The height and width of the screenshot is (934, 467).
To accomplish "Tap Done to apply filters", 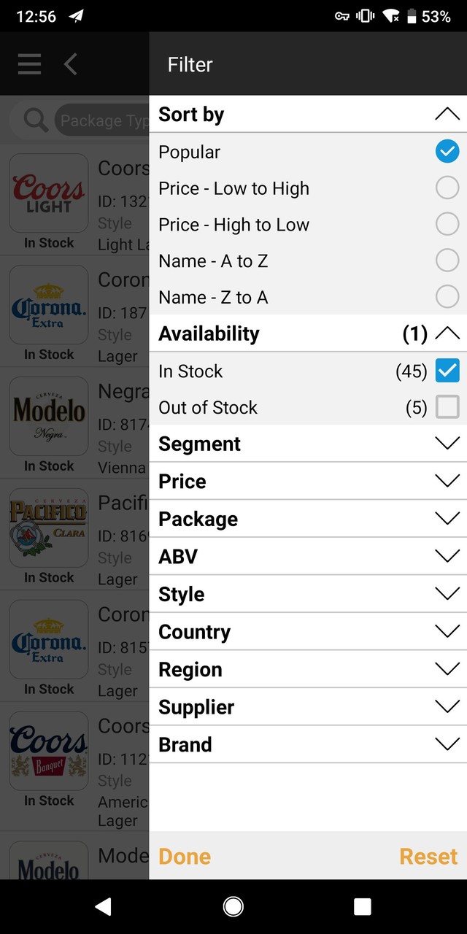I will (x=184, y=856).
